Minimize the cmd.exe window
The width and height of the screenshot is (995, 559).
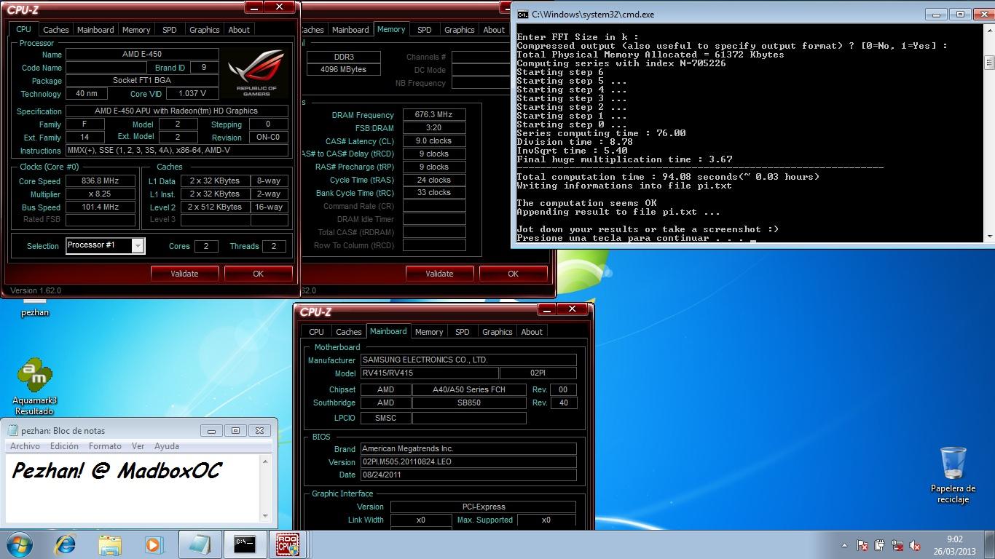(x=937, y=14)
